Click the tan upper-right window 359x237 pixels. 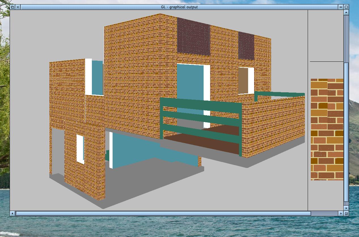(243, 81)
